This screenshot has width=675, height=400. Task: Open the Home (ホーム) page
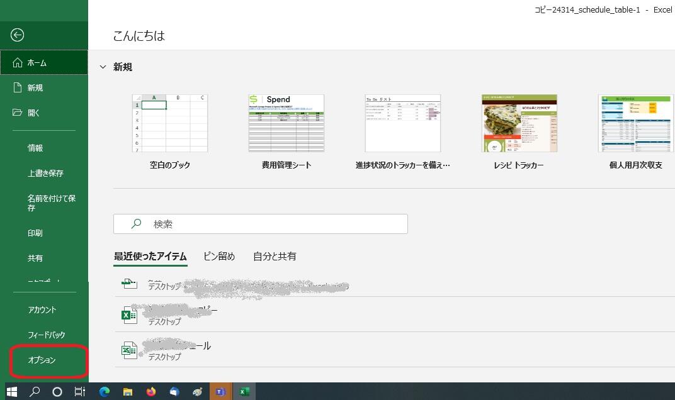point(37,63)
